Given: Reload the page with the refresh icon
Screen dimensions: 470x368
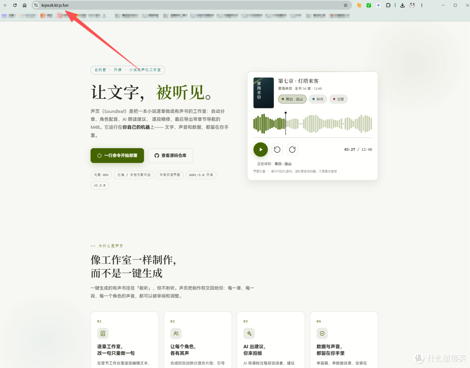Looking at the screenshot, I should (15, 5).
